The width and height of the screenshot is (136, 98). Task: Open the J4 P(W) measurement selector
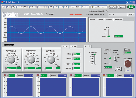point(110,75)
